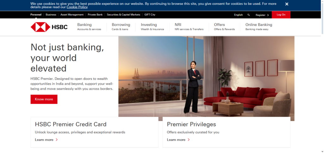Expand the Investing Wealth & Insurance menu
This screenshot has height=153, width=324.
[152, 27]
